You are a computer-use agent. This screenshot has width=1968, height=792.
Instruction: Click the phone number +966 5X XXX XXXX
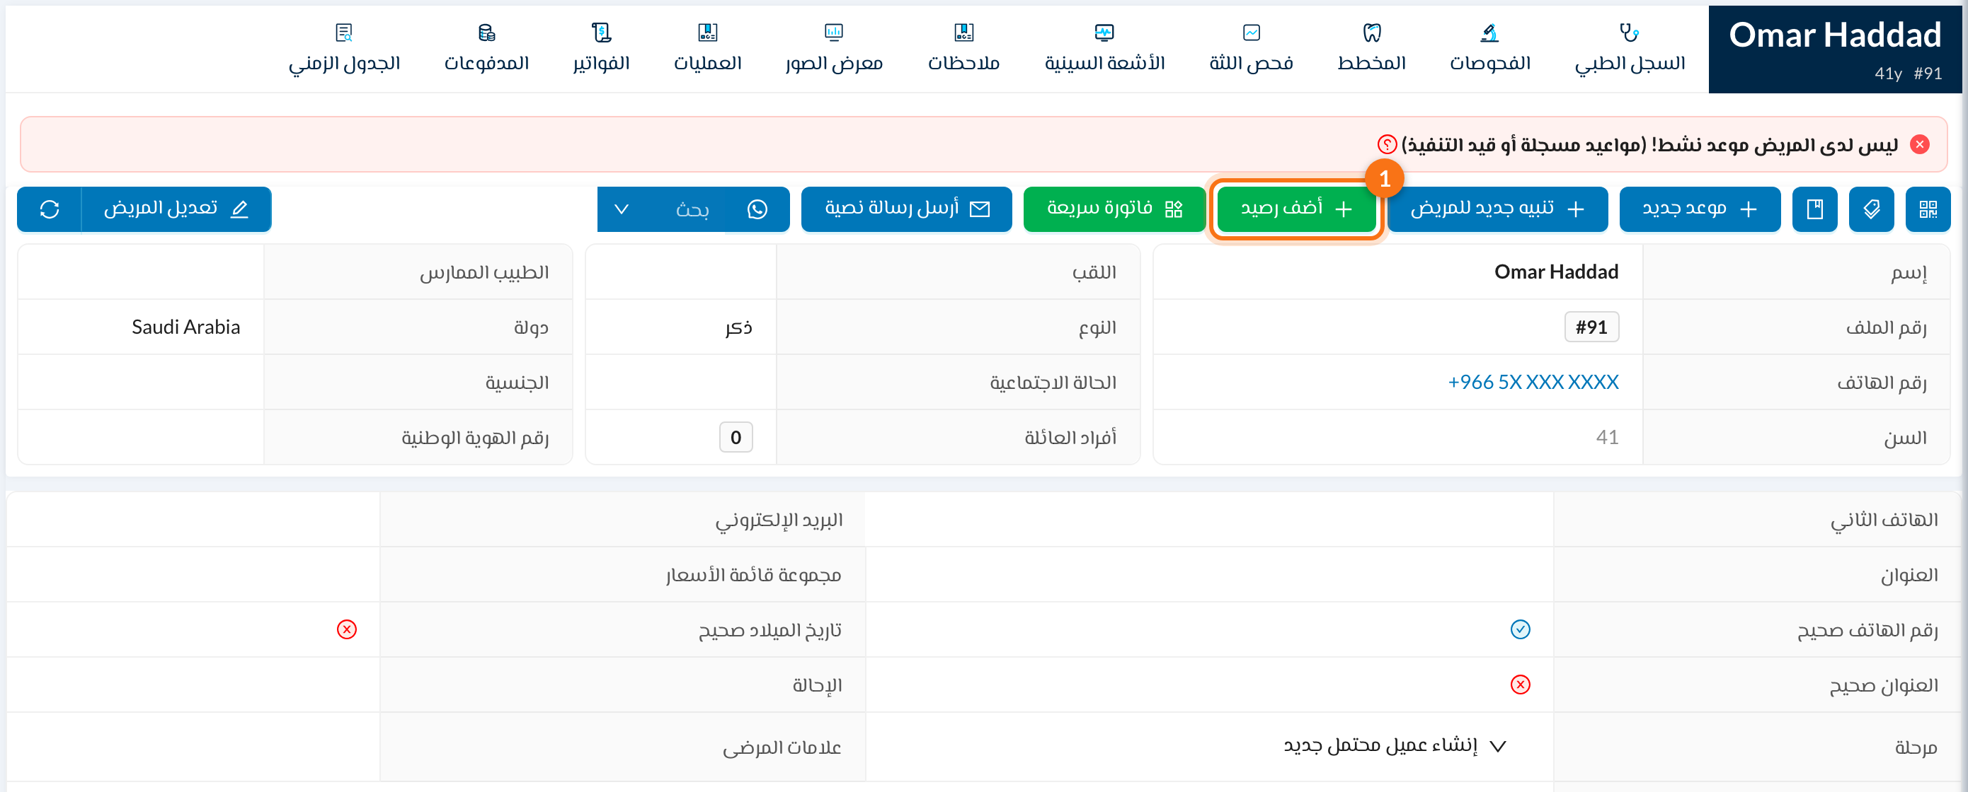tap(1533, 381)
